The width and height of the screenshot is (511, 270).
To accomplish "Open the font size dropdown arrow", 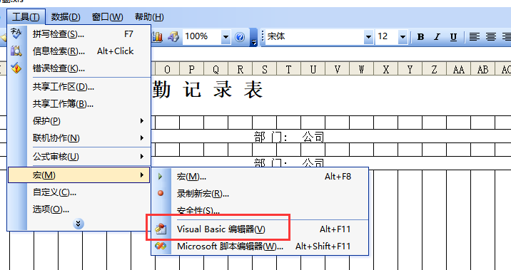I will coord(403,37).
